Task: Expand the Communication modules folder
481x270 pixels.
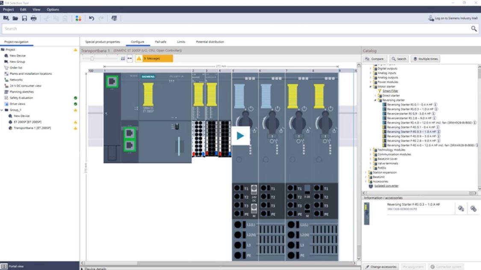Action: [371, 154]
